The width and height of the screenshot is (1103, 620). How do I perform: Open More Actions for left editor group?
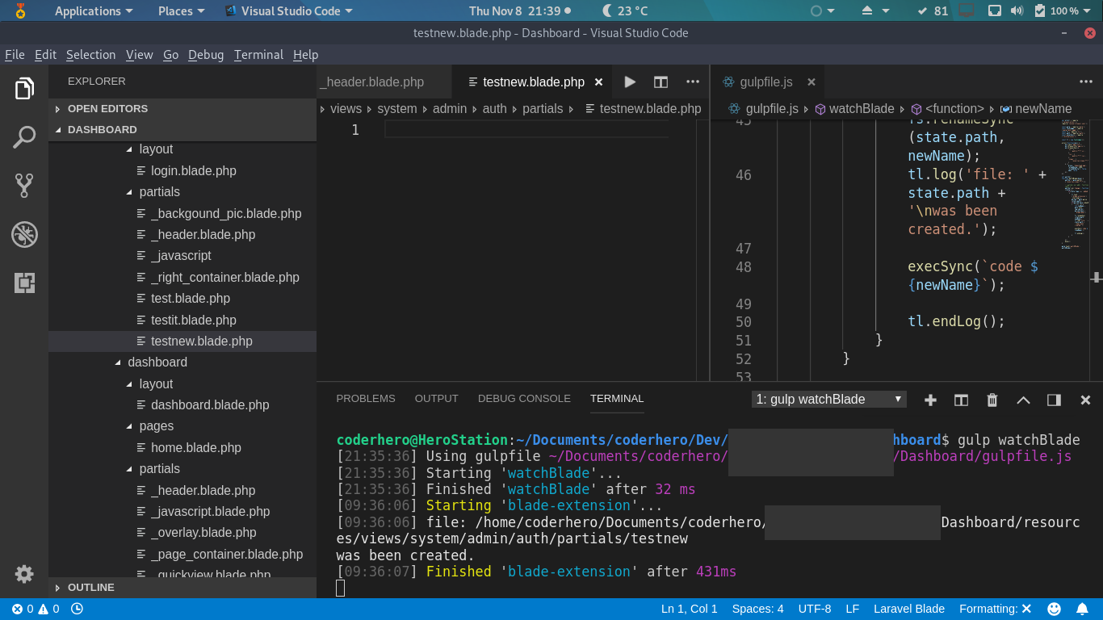pyautogui.click(x=693, y=82)
